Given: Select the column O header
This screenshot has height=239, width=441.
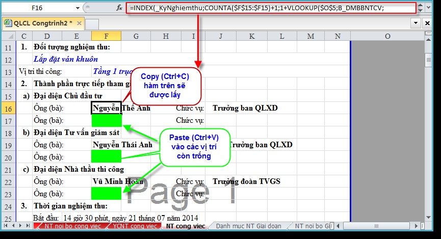Looking at the screenshot, I should pos(387,36).
